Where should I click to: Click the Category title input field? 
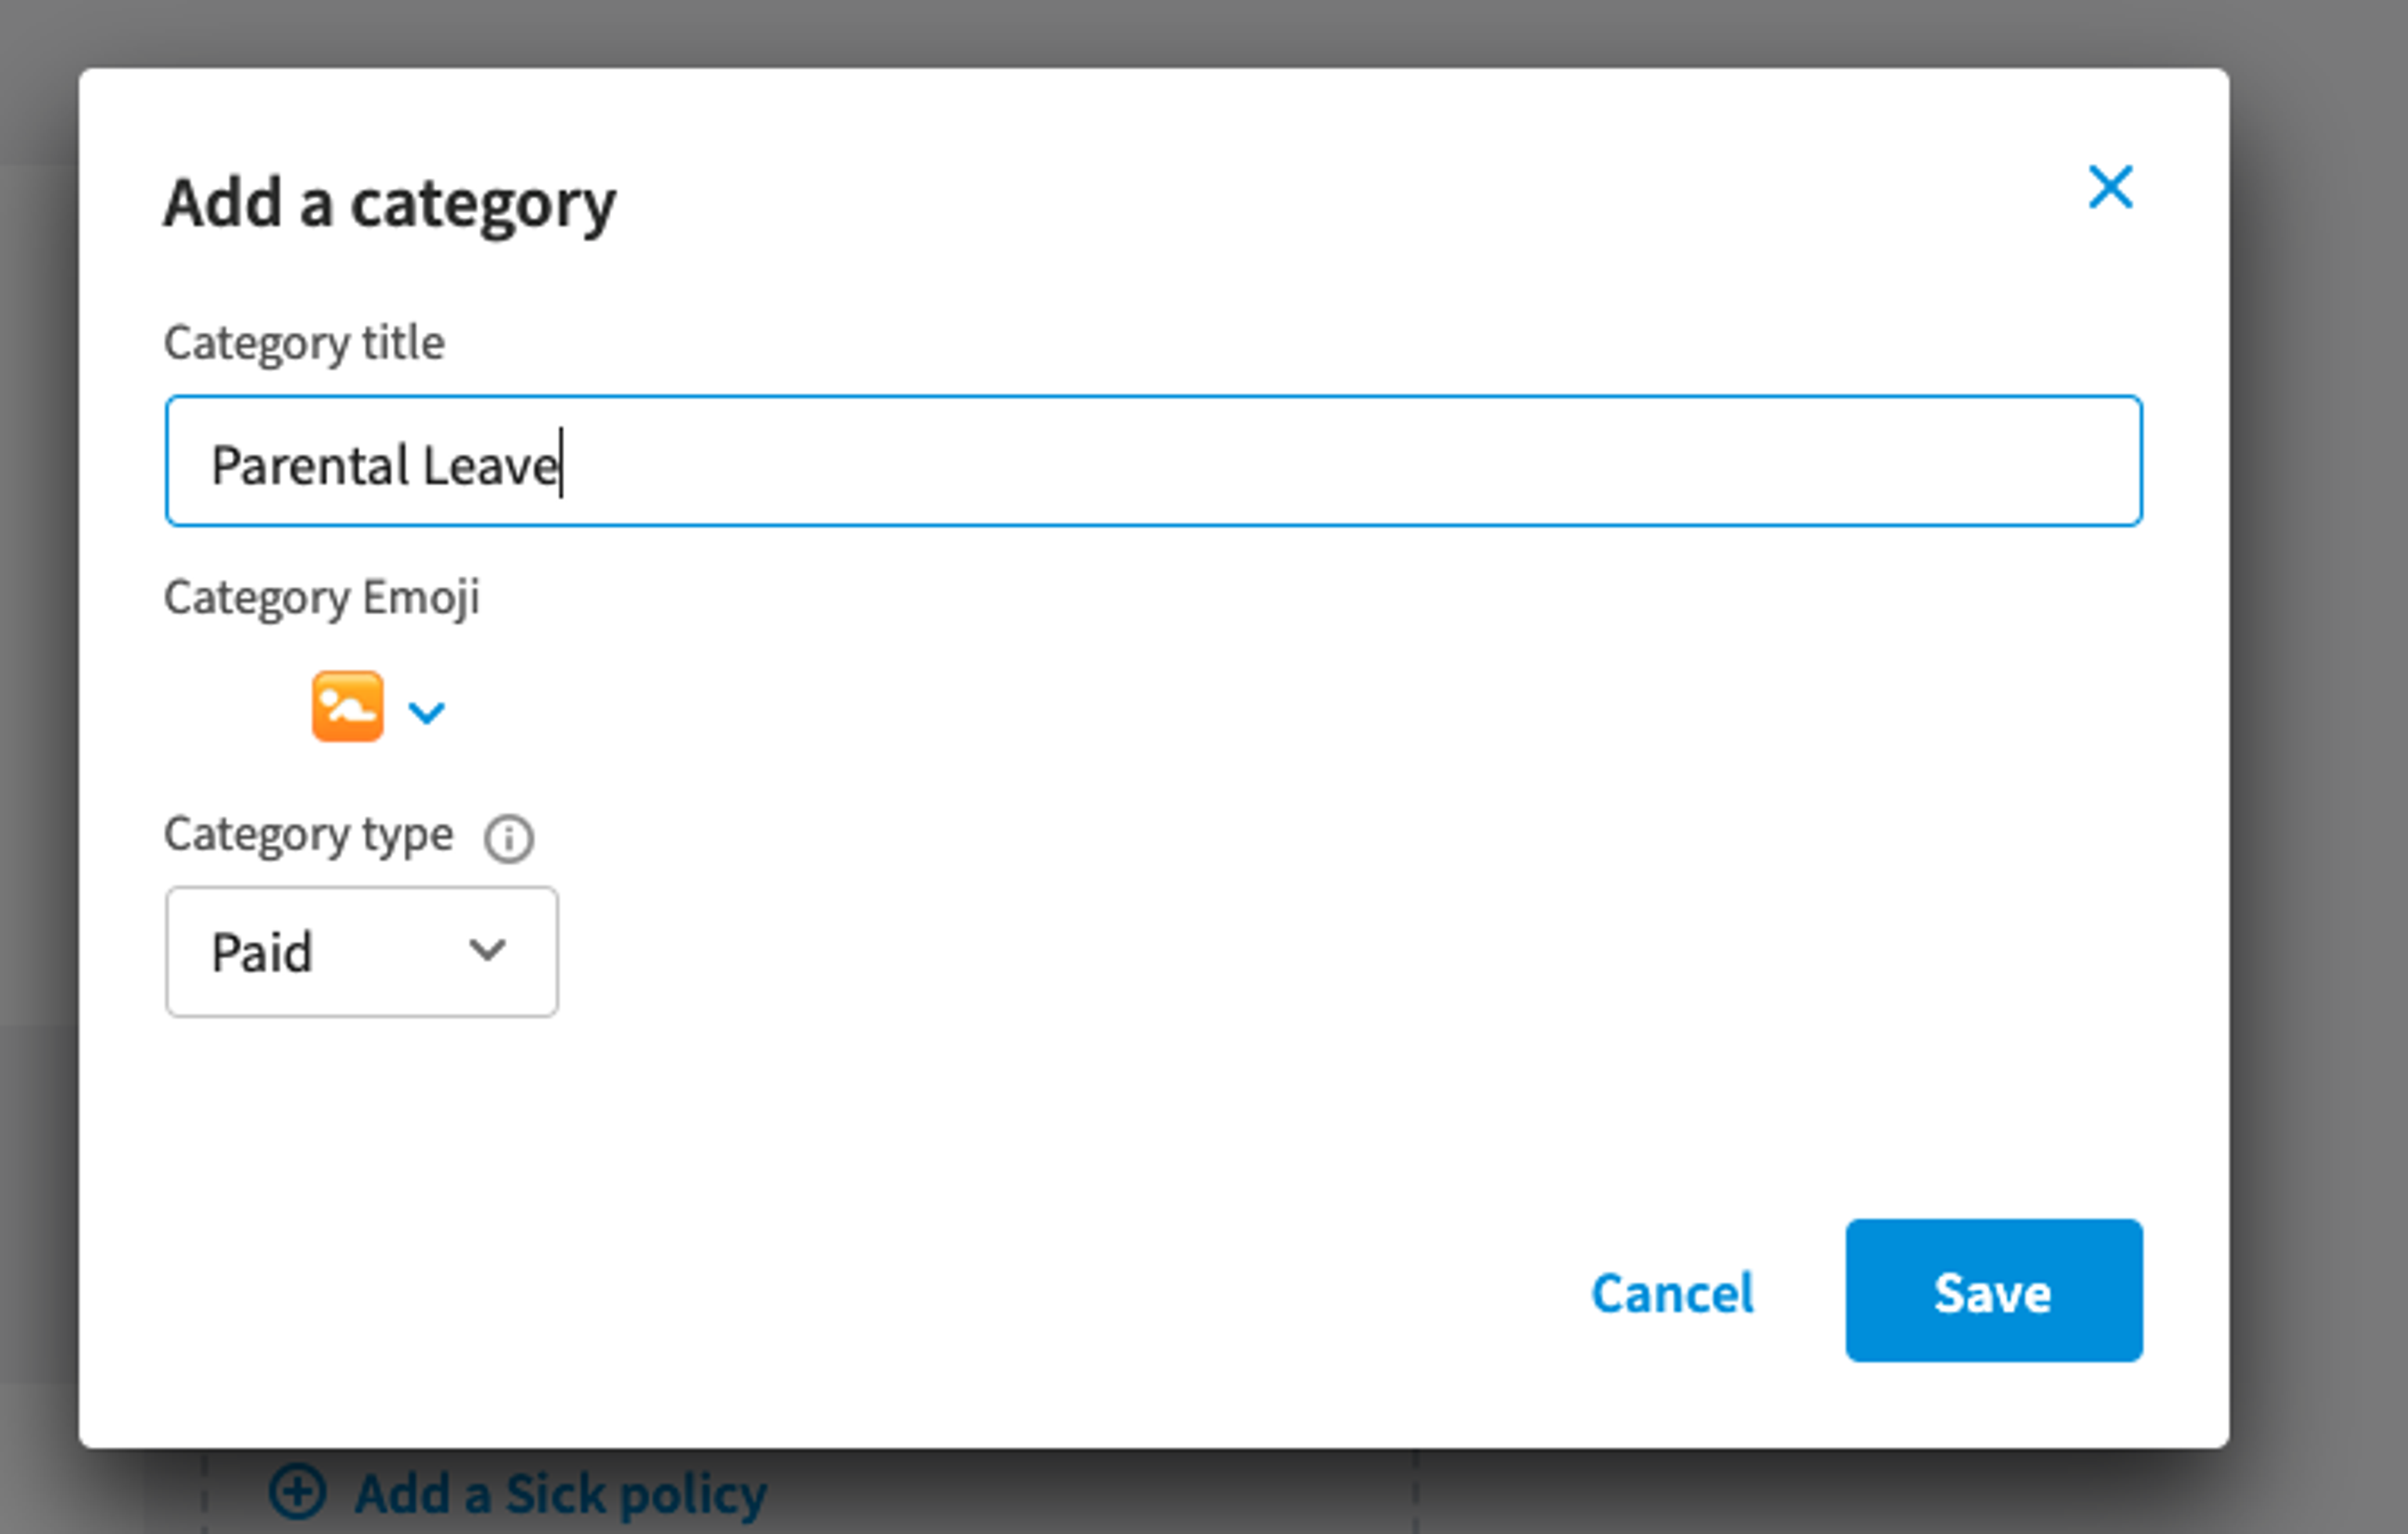click(x=1153, y=461)
